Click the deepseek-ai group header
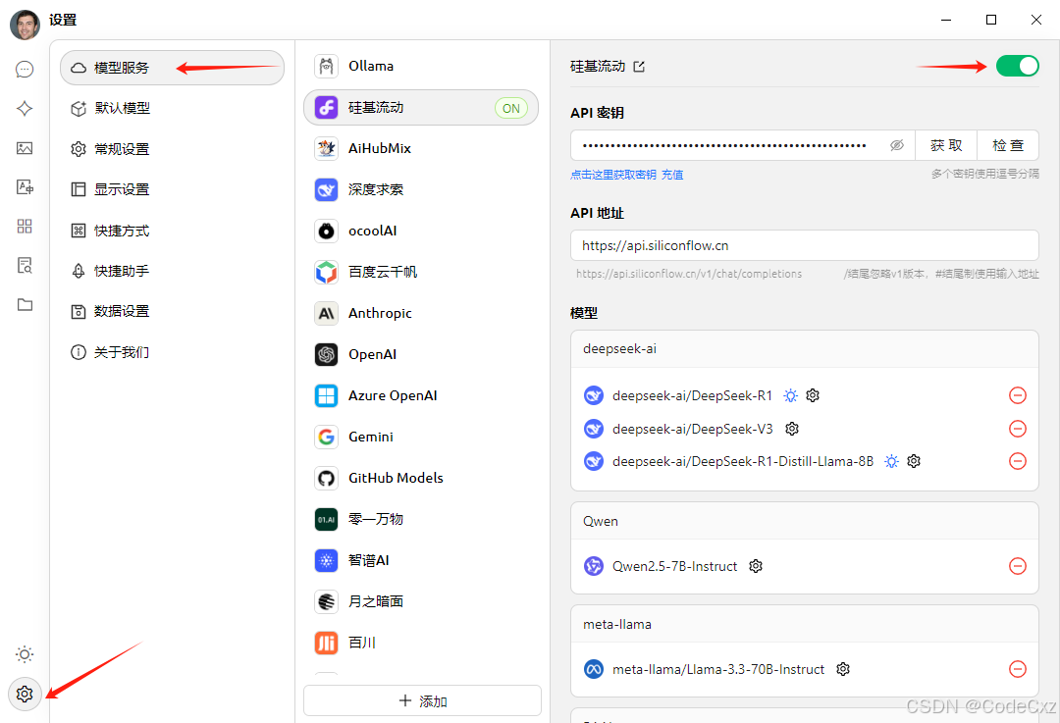 point(805,348)
